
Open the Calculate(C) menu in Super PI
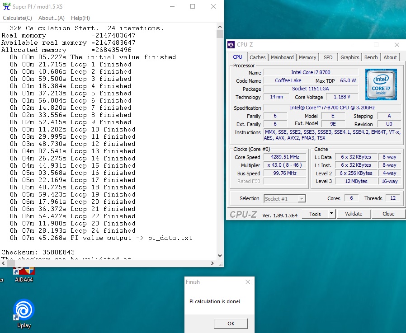pyautogui.click(x=17, y=18)
